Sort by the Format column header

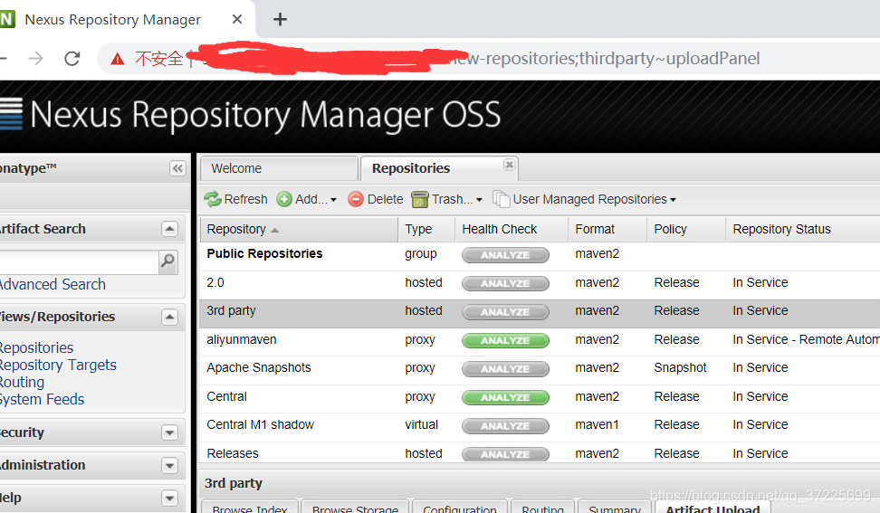(607, 229)
